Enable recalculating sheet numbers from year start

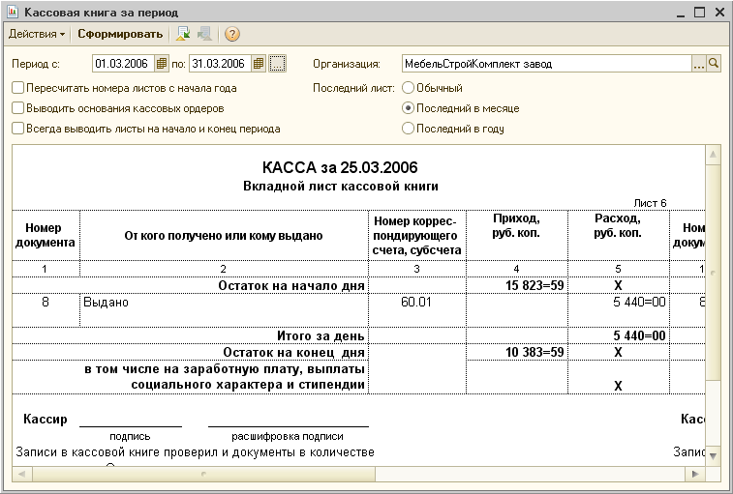17,88
